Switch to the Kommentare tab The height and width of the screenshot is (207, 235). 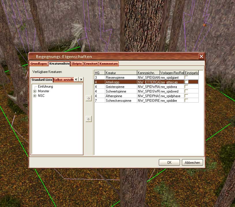[x=108, y=64]
